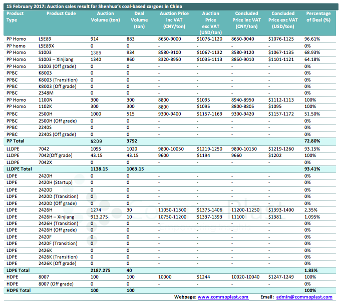Click the S1003 – Xinjiang product code

tap(55, 59)
